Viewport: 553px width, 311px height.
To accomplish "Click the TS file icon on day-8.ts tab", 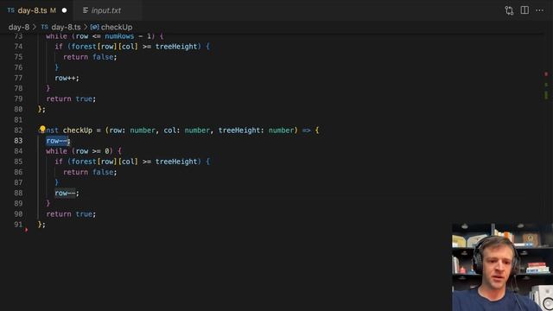I will 11,10.
